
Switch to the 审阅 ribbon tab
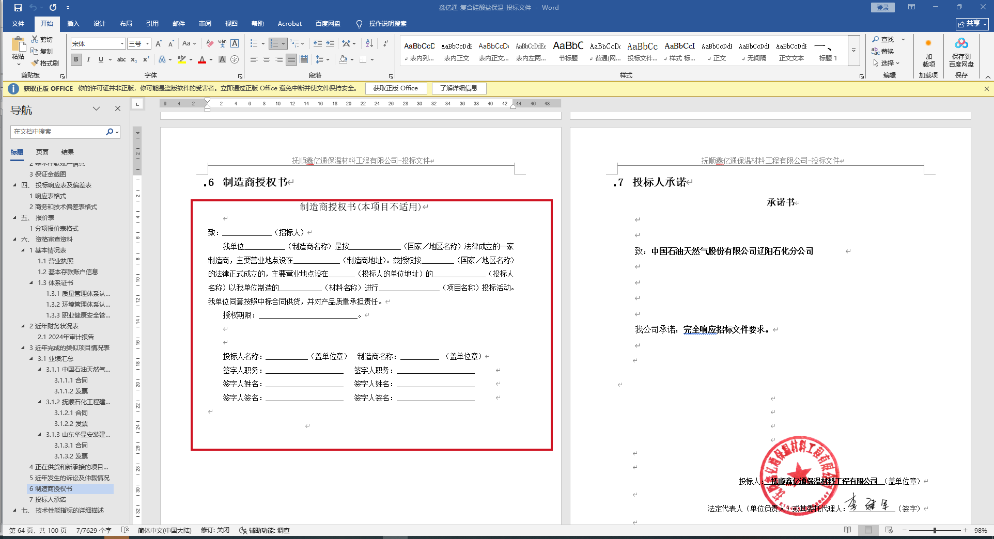[x=205, y=24]
